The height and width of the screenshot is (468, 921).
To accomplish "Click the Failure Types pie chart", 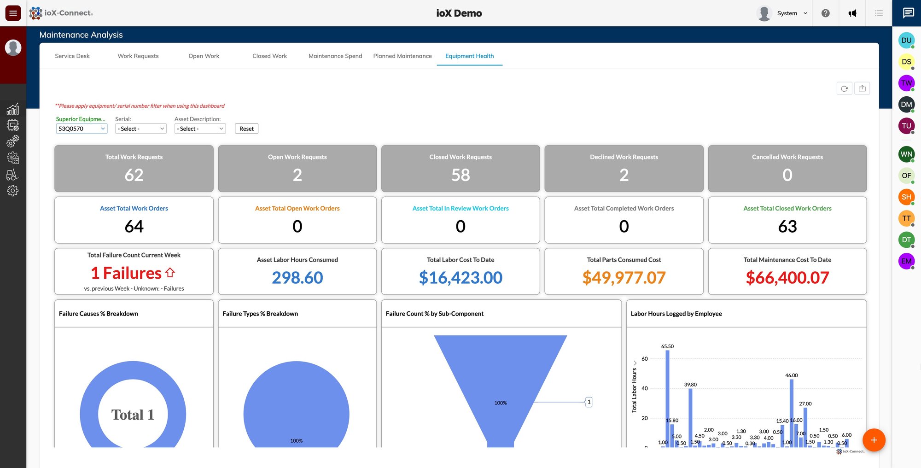I will pos(297,405).
